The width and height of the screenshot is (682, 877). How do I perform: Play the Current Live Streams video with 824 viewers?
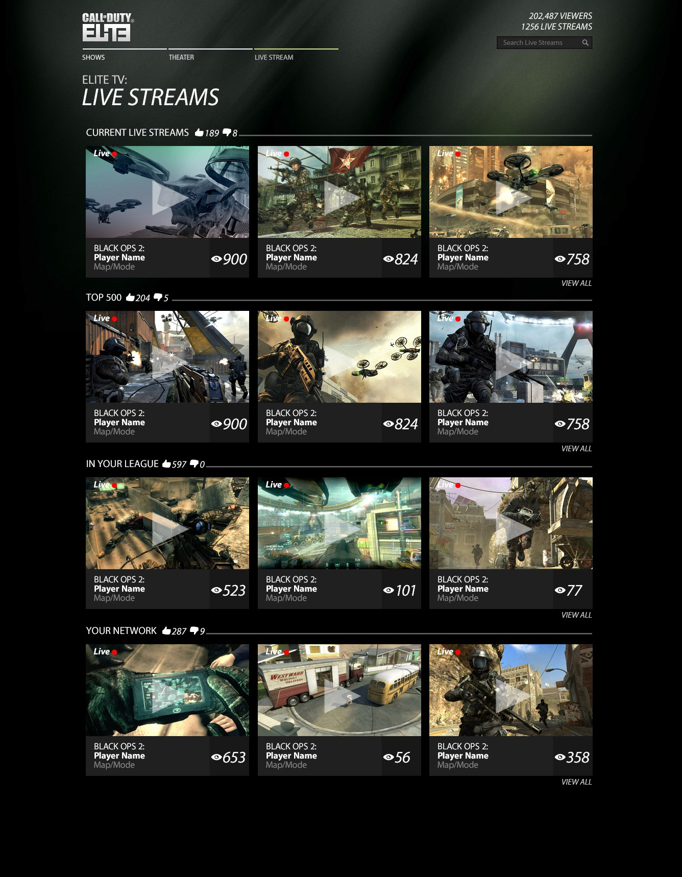pos(339,192)
